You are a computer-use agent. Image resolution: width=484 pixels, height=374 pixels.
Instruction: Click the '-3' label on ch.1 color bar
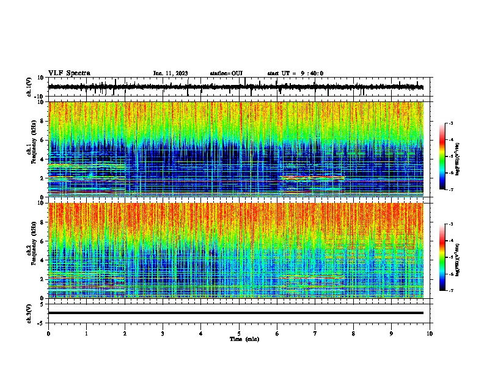(450, 123)
